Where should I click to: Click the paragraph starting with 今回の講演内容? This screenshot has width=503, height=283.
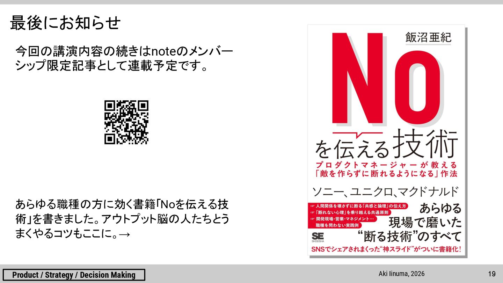pyautogui.click(x=124, y=59)
